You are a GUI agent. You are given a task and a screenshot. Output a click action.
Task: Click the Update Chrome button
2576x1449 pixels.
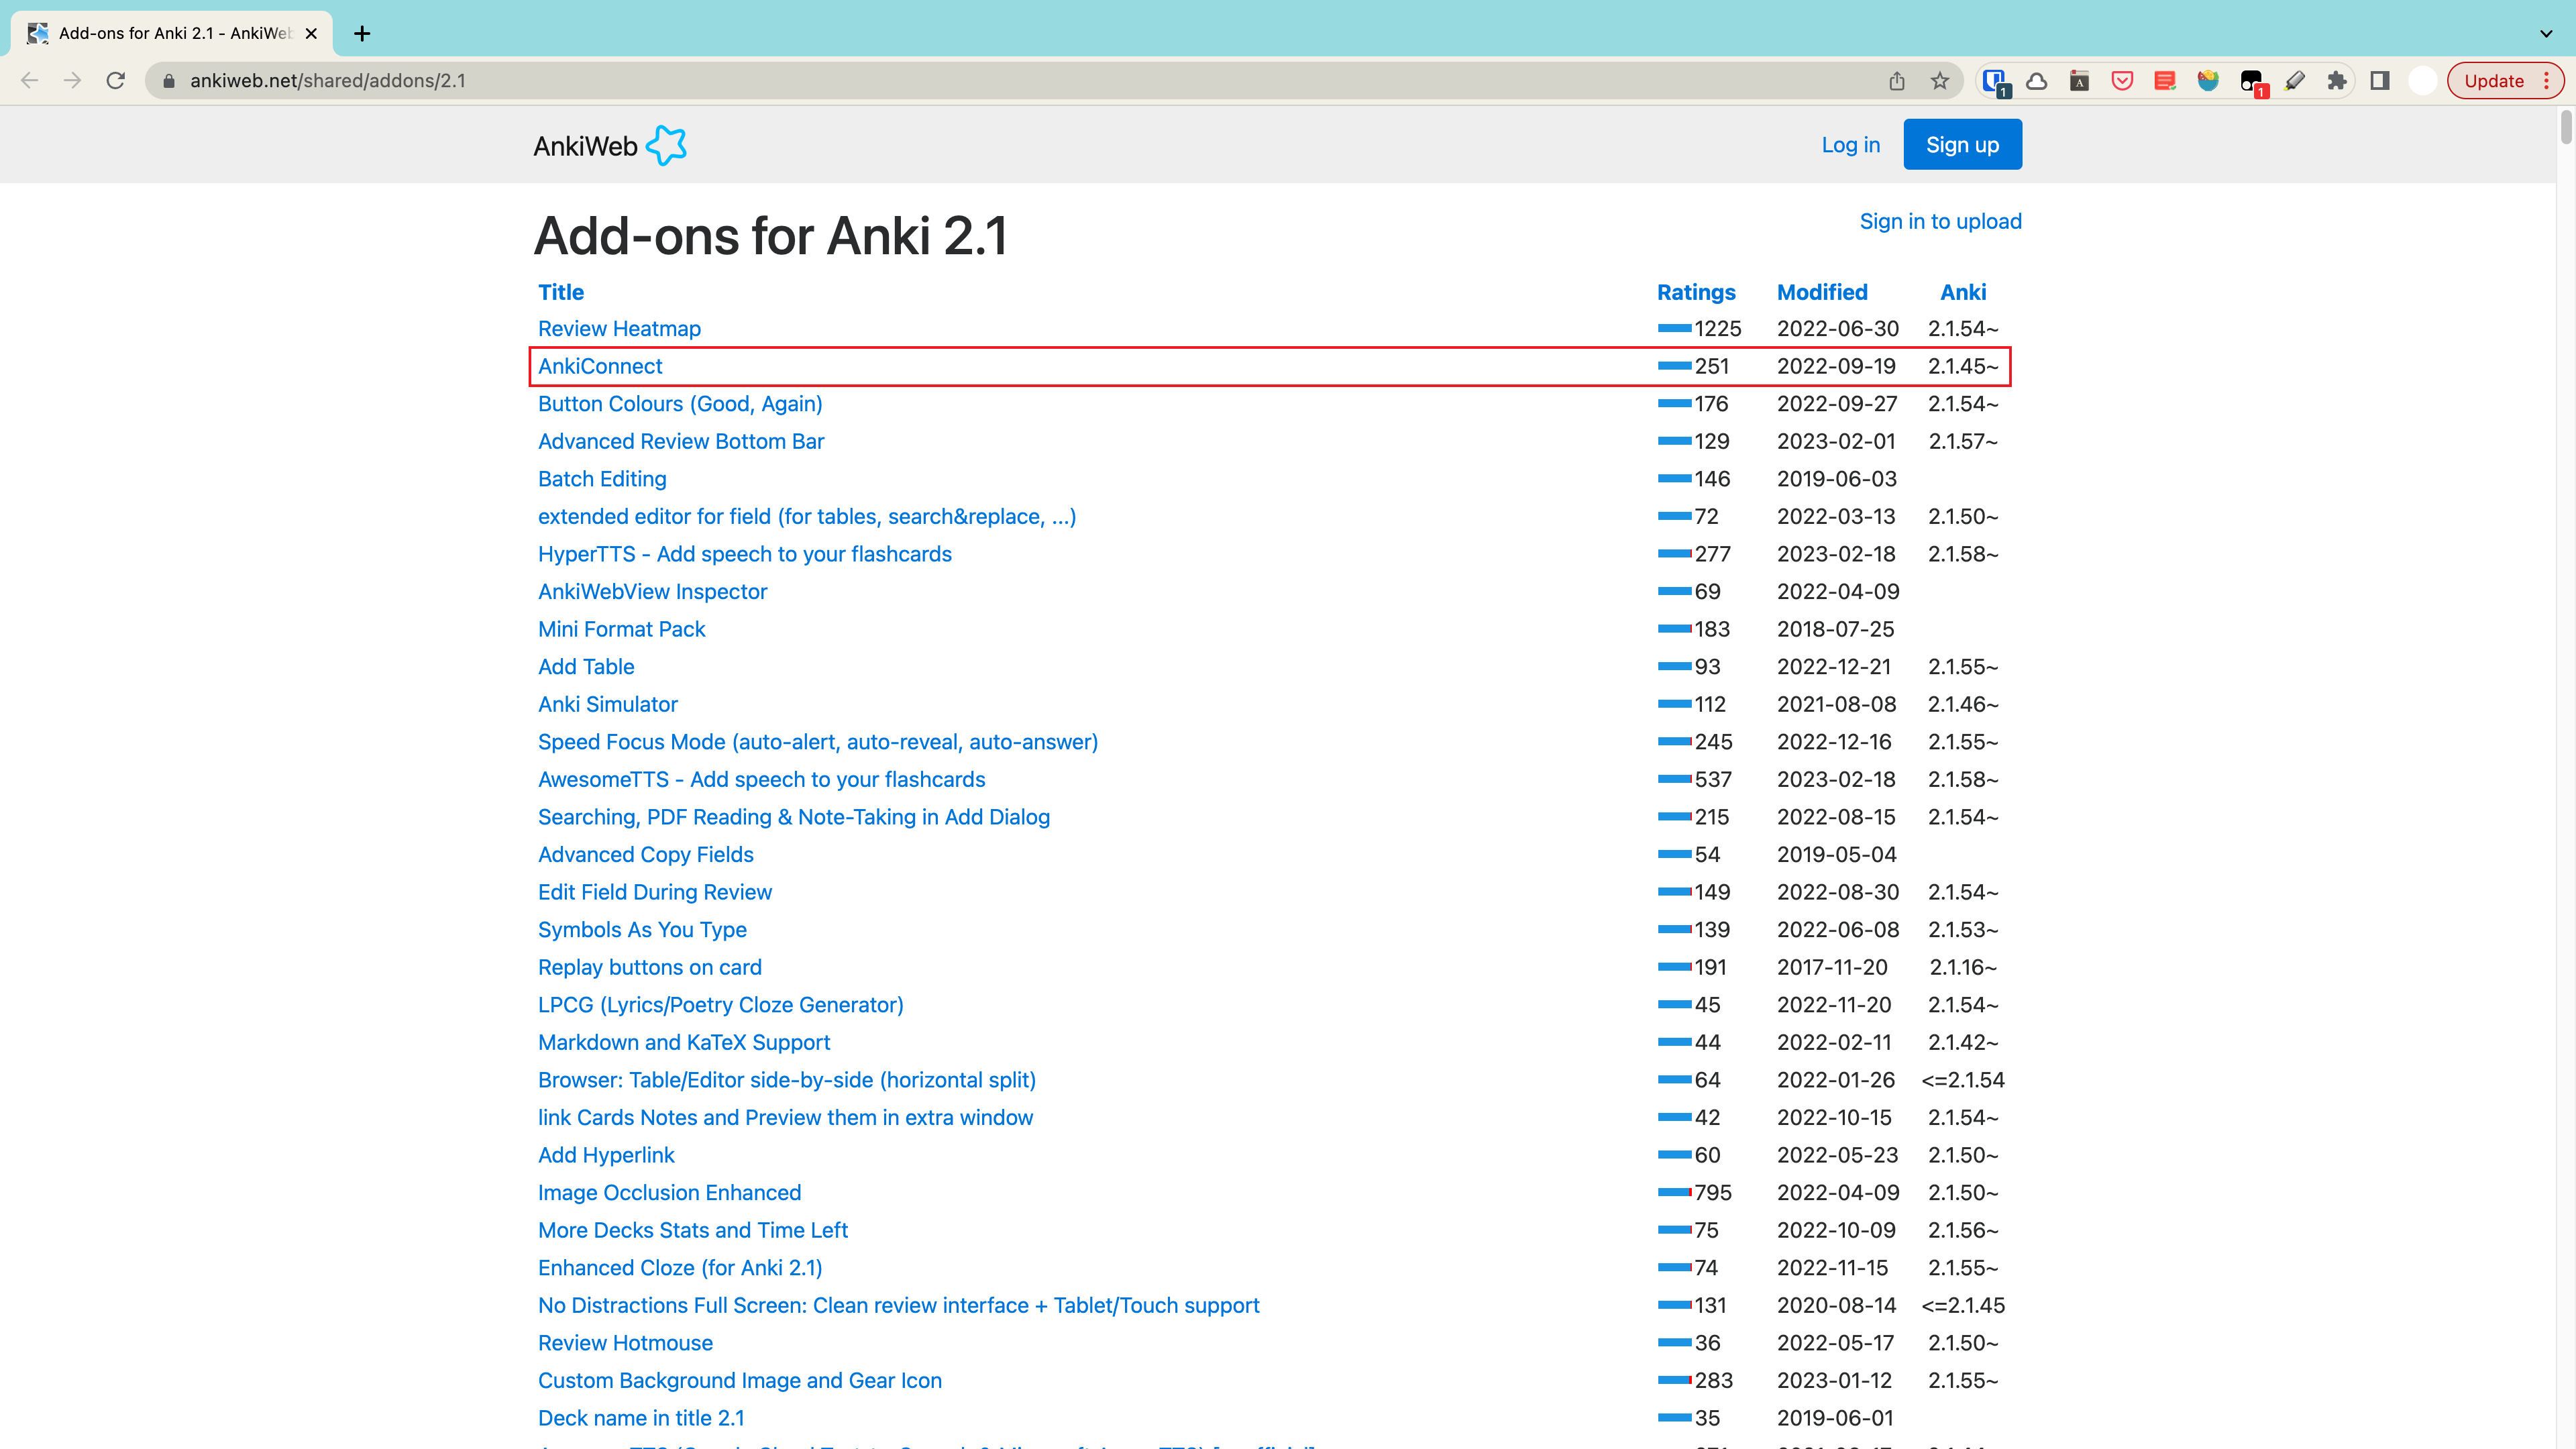(x=2494, y=81)
